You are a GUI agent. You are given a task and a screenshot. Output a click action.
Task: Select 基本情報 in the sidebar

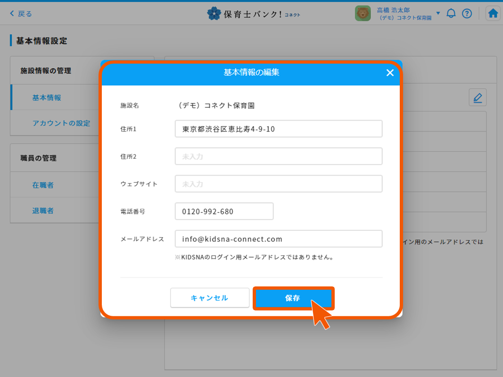coord(47,98)
